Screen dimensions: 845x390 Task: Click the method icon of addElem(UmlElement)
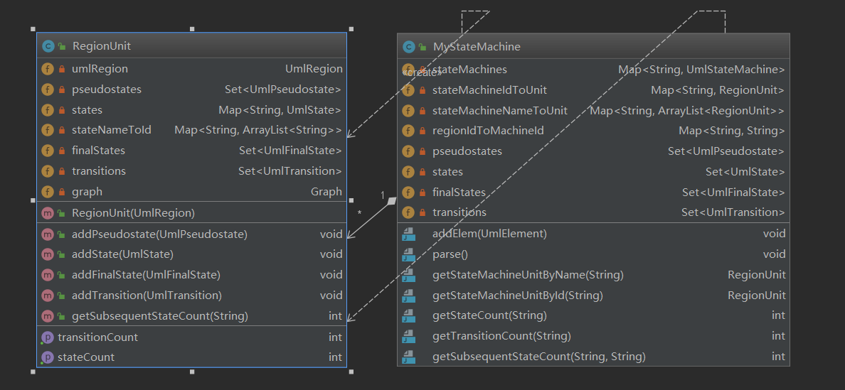pyautogui.click(x=408, y=234)
